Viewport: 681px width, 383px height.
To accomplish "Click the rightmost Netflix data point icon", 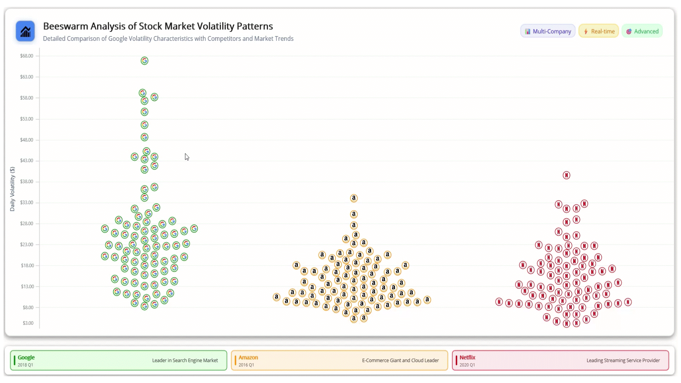I will click(x=628, y=302).
